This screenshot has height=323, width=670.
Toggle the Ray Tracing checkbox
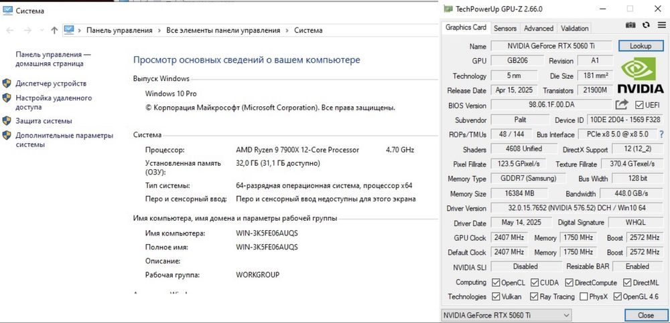(534, 296)
